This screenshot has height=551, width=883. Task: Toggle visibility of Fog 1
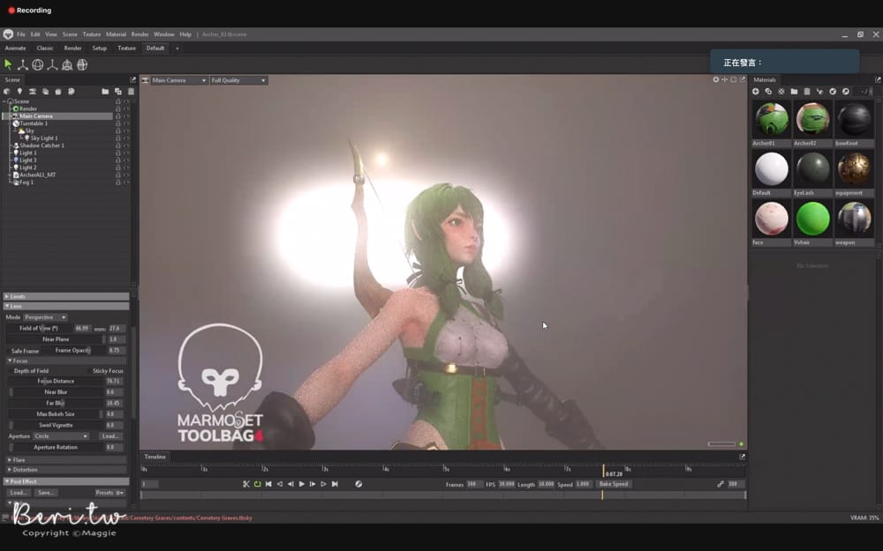point(126,182)
